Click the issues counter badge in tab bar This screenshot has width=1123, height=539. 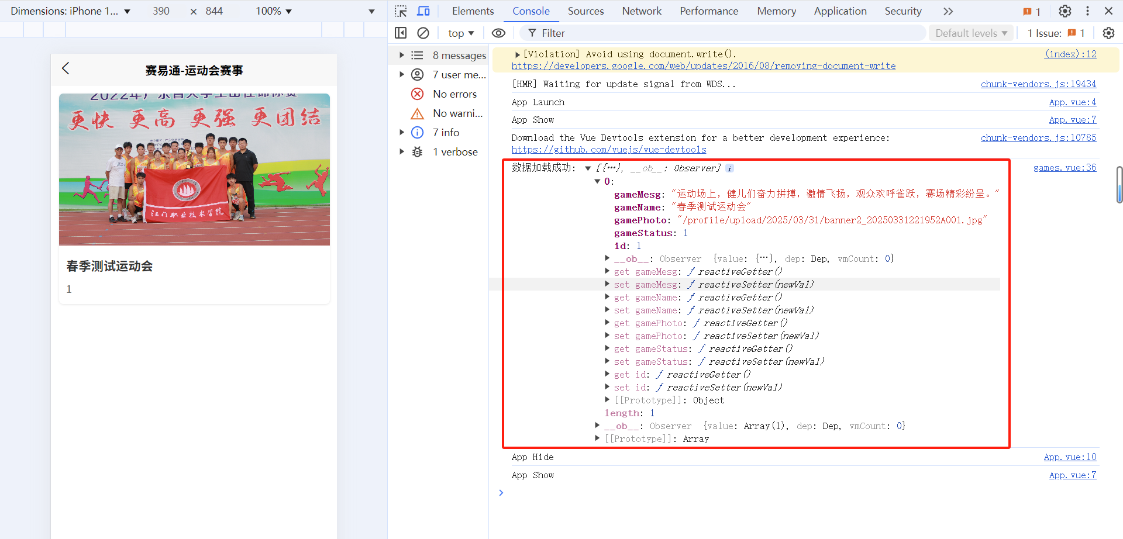click(1032, 11)
